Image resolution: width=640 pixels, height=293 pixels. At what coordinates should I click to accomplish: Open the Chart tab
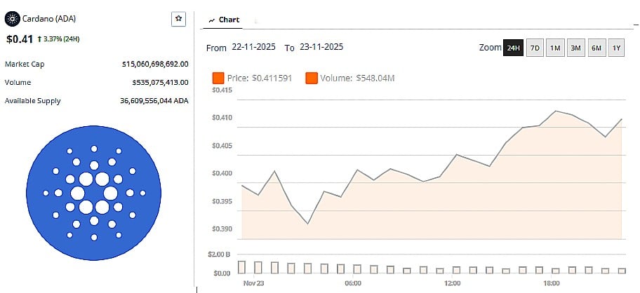pos(223,20)
